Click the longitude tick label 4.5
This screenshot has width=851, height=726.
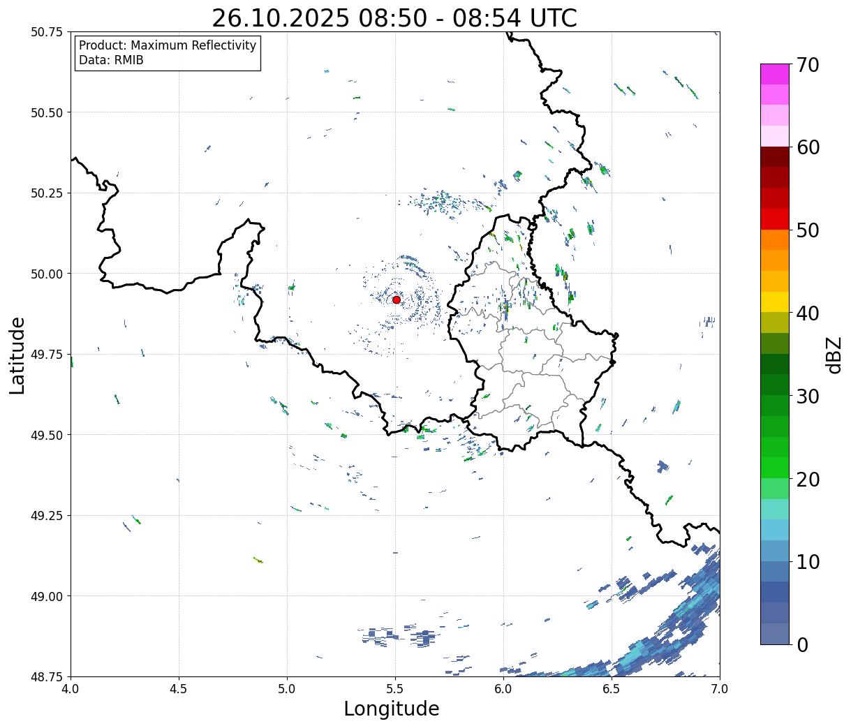coord(179,689)
